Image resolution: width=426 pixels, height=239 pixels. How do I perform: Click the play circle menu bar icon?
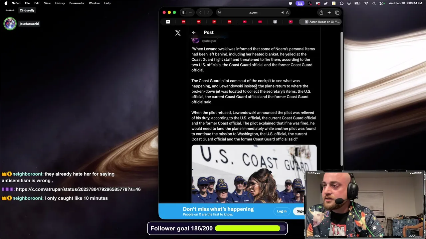point(349,3)
